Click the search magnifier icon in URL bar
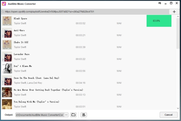The height and width of the screenshot is (121, 181). point(3,12)
